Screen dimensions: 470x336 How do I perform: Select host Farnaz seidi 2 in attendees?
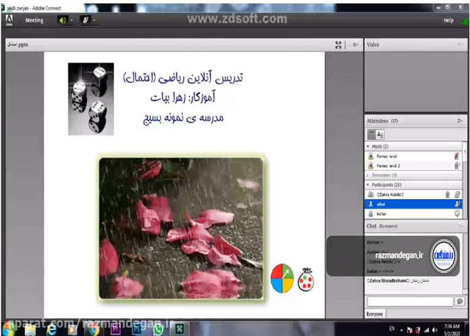(x=413, y=165)
